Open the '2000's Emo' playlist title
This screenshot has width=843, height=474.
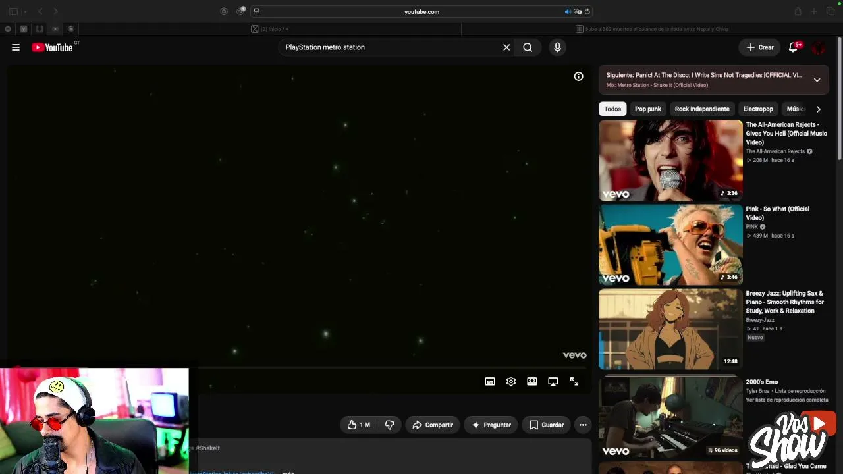pyautogui.click(x=762, y=382)
